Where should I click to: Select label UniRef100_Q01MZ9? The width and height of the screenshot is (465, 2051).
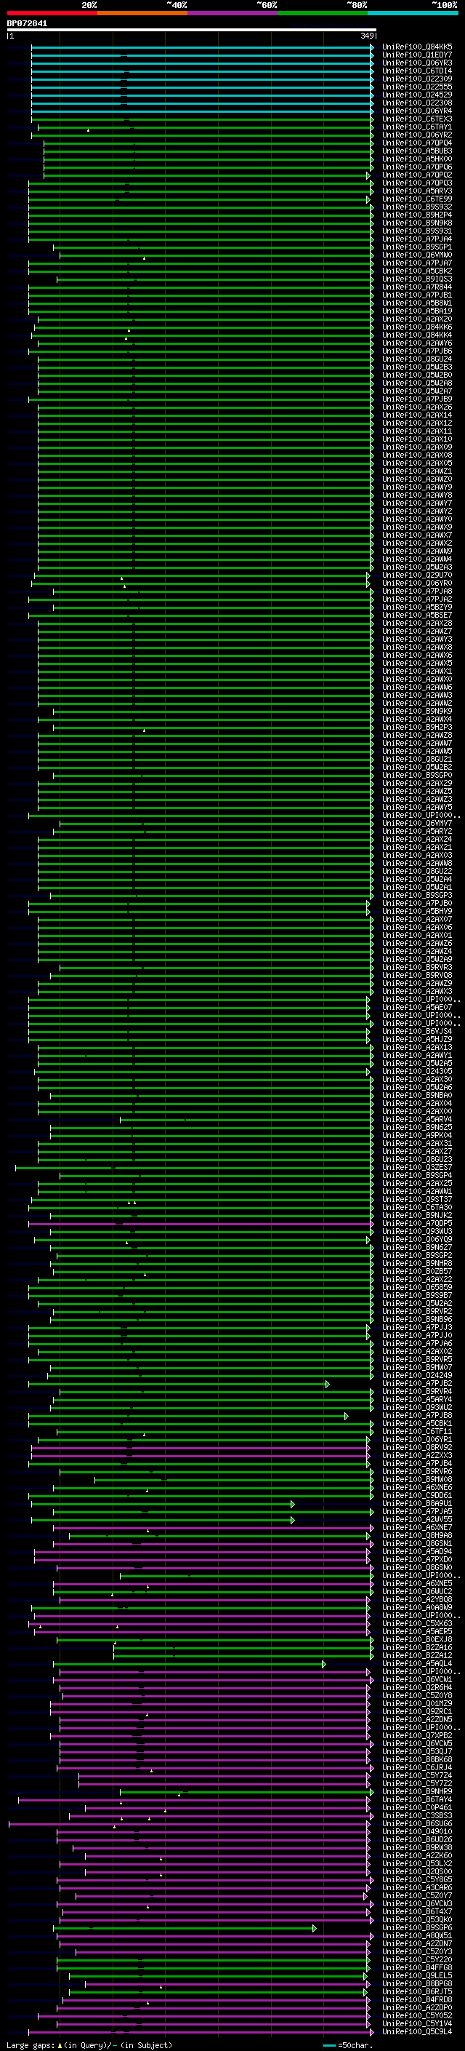point(416,1703)
